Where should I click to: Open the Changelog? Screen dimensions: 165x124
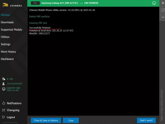13,110
